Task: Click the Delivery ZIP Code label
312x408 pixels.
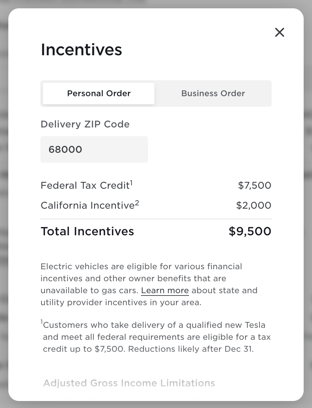Action: coord(85,124)
